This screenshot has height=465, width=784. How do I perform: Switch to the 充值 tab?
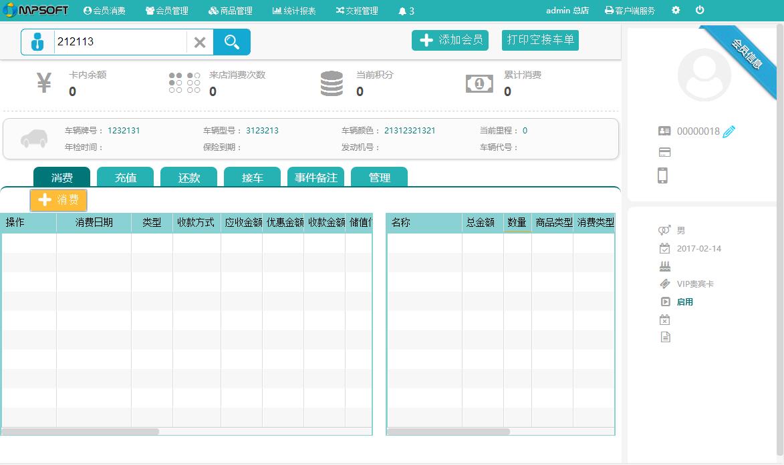coord(125,177)
